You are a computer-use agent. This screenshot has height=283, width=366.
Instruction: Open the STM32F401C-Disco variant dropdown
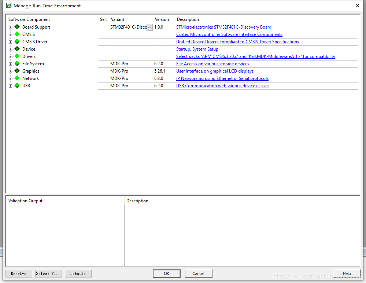pyautogui.click(x=149, y=27)
